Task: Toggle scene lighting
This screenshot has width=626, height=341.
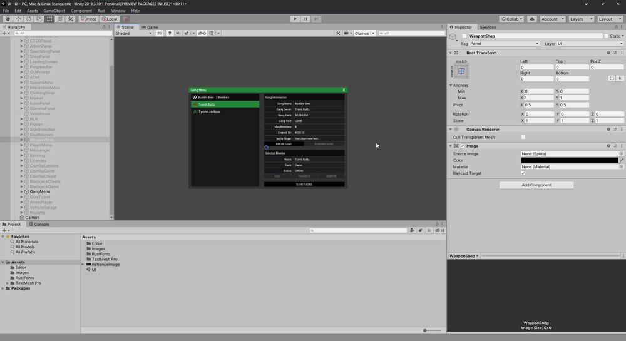Action: click(170, 33)
